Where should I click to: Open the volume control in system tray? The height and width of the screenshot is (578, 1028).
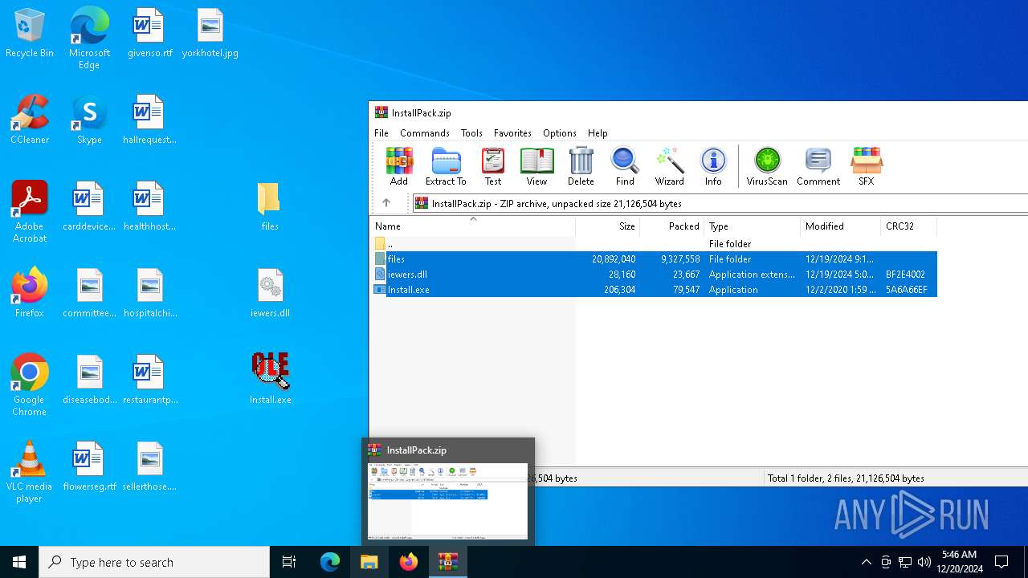pos(924,562)
